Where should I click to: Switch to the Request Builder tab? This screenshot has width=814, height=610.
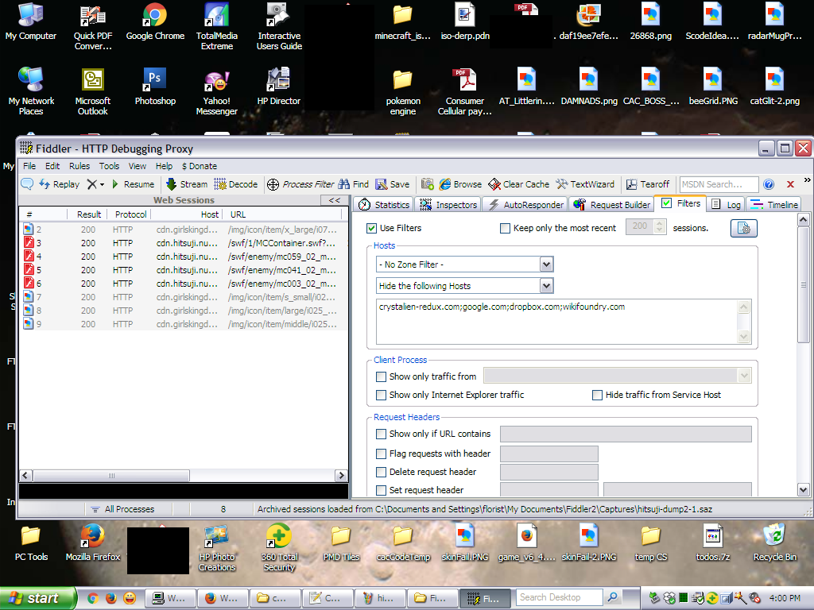point(611,204)
